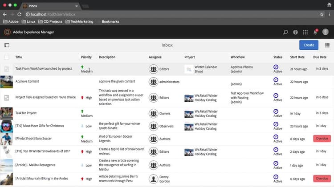Click the Workflow column header
The width and height of the screenshot is (334, 187).
click(x=237, y=57)
